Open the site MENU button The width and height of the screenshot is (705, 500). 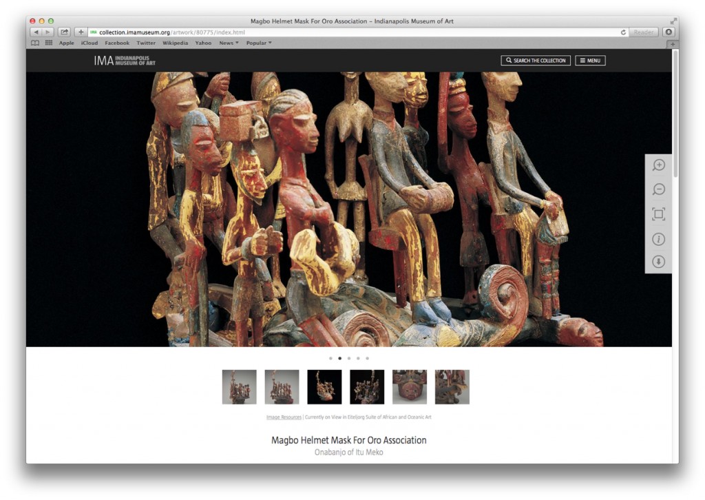(x=590, y=61)
